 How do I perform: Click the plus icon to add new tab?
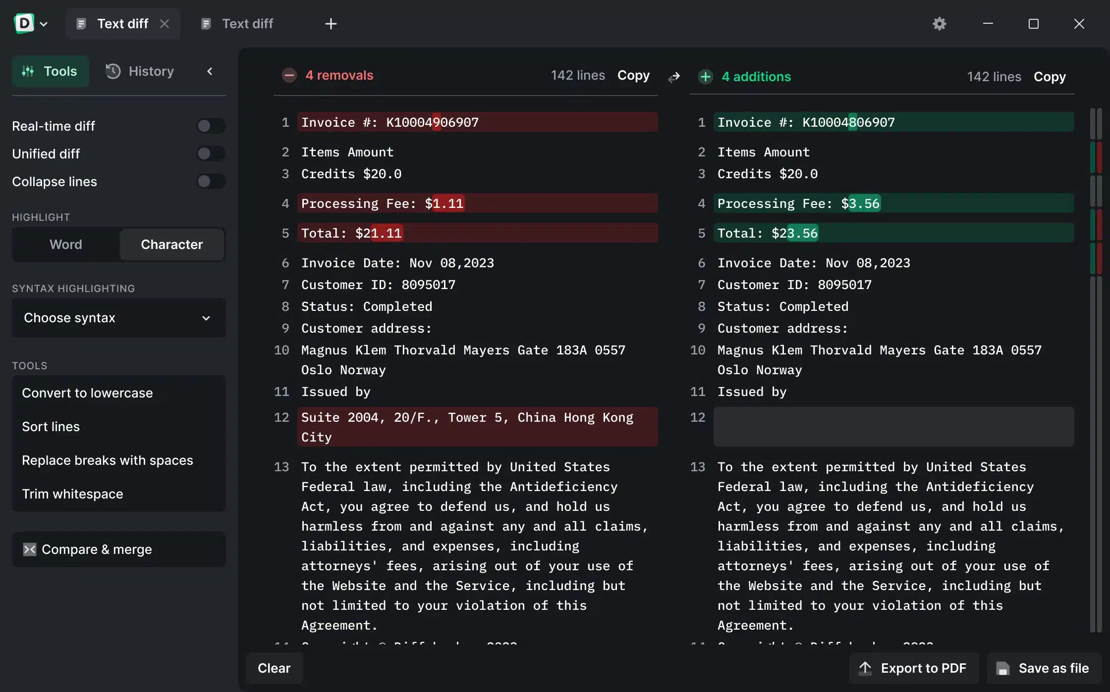[x=331, y=24]
